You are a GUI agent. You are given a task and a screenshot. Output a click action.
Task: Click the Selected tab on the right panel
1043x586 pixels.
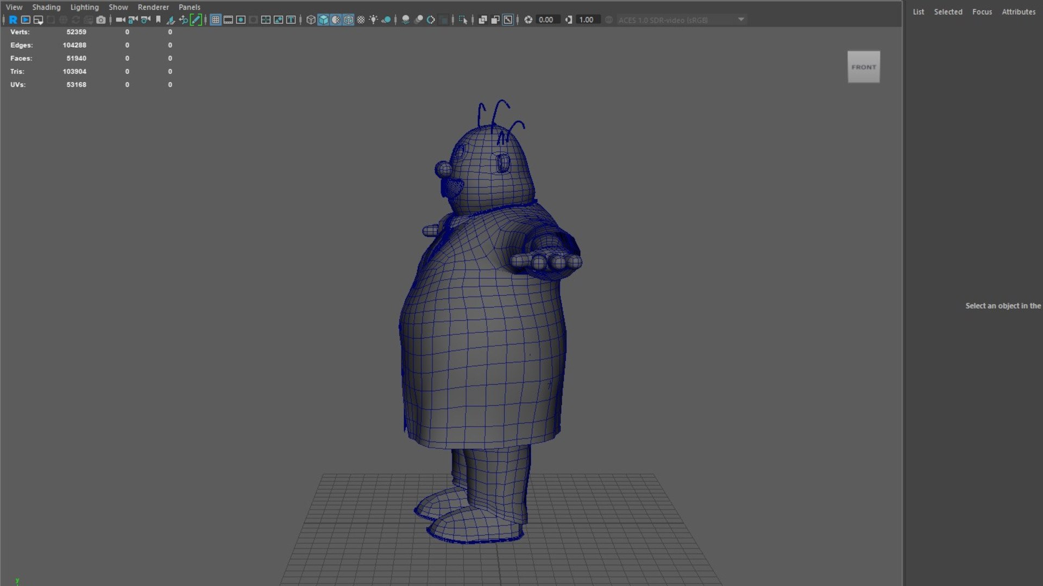(948, 11)
